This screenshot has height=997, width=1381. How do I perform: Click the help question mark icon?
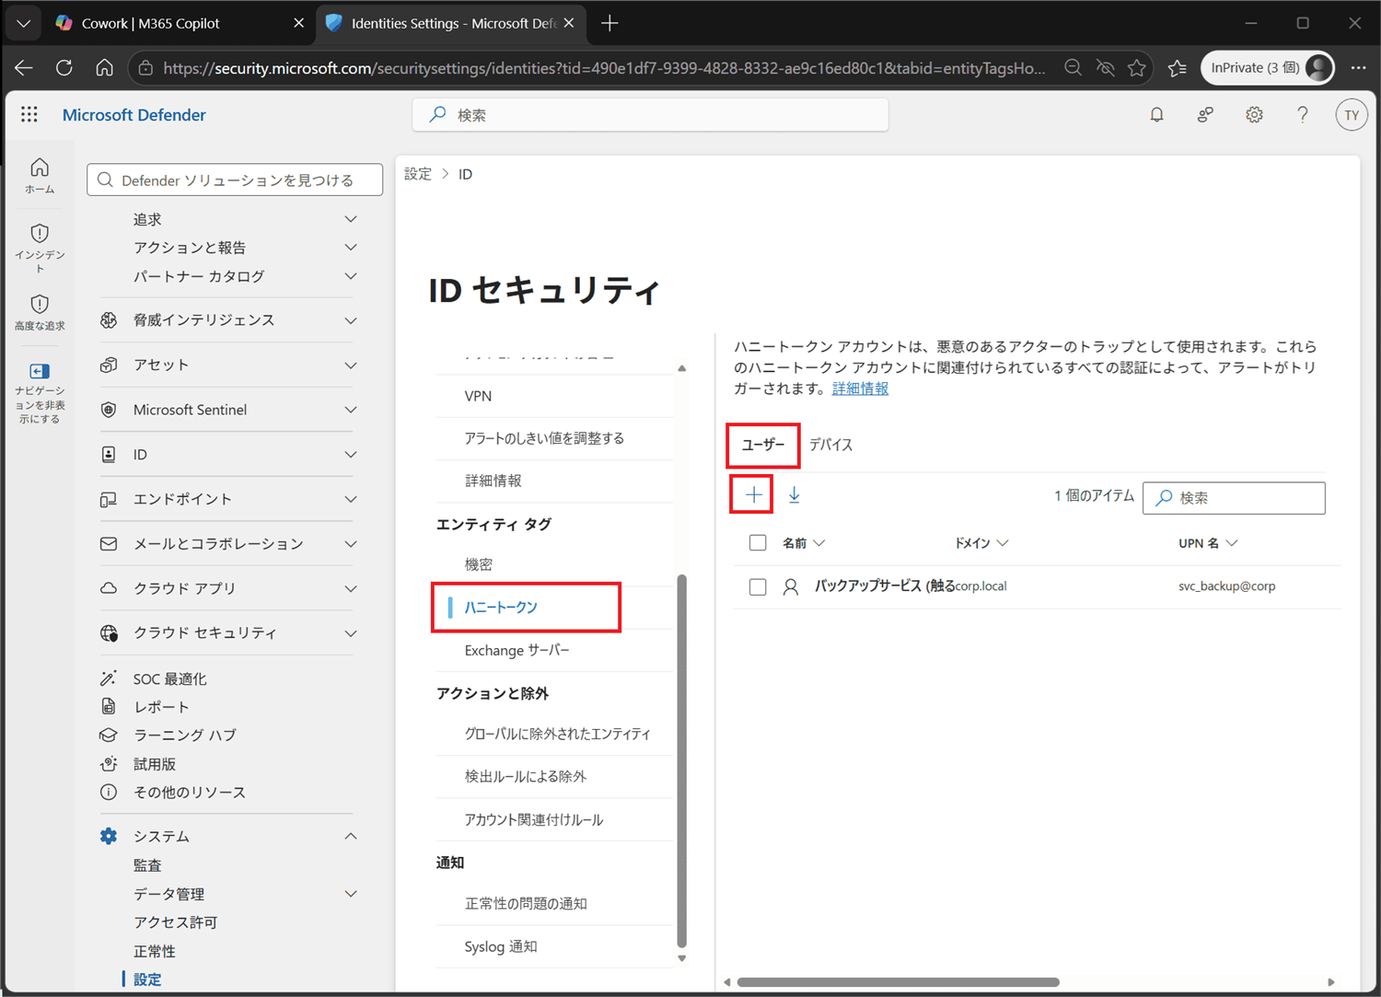click(x=1302, y=115)
